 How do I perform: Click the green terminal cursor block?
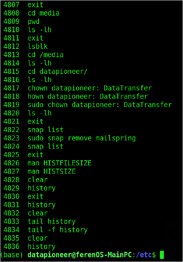click(x=162, y=255)
